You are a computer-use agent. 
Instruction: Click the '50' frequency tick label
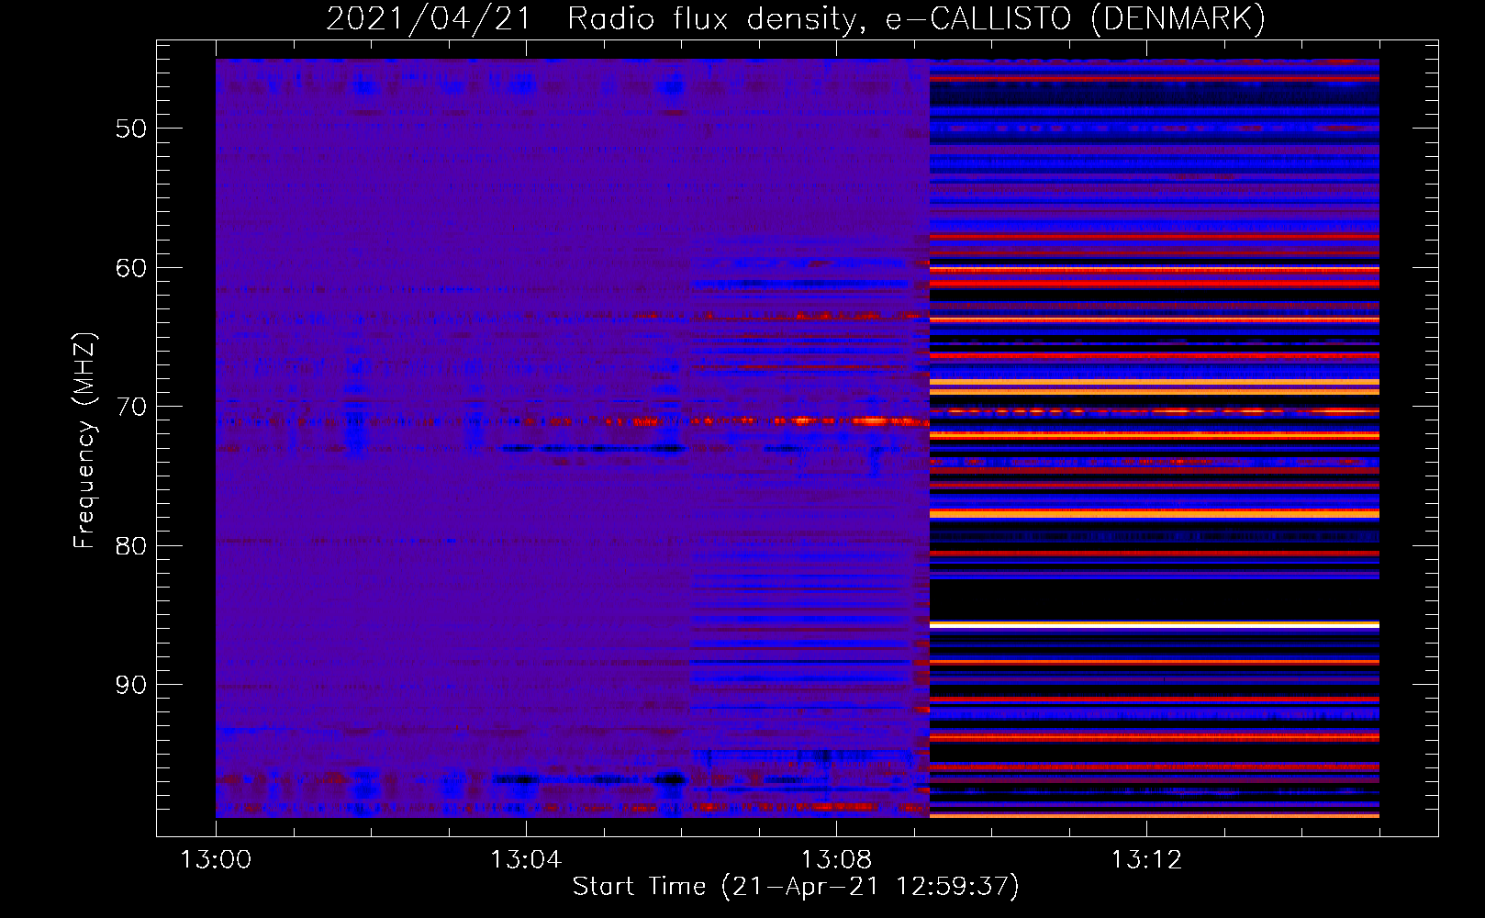[131, 129]
